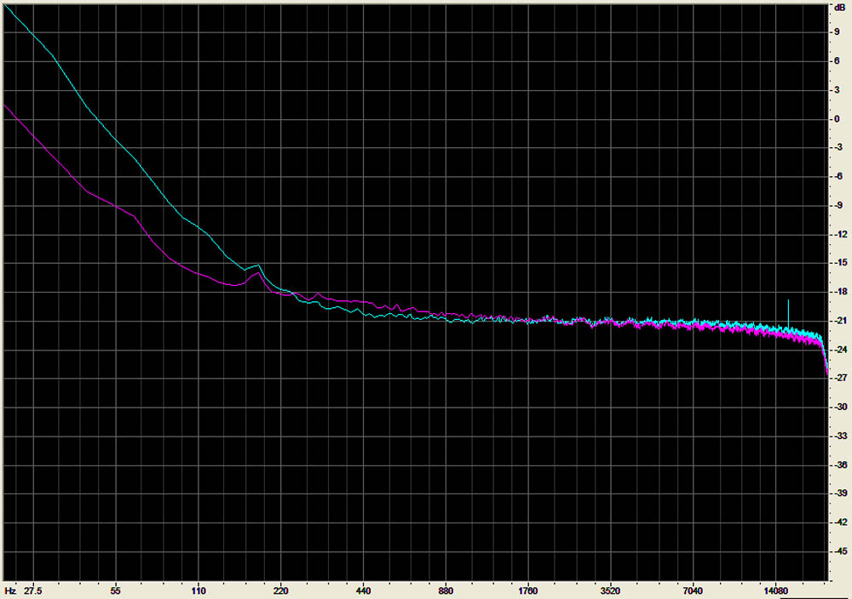Select the -27 dB scale label
Screen dimensions: 852x599
tap(839, 378)
